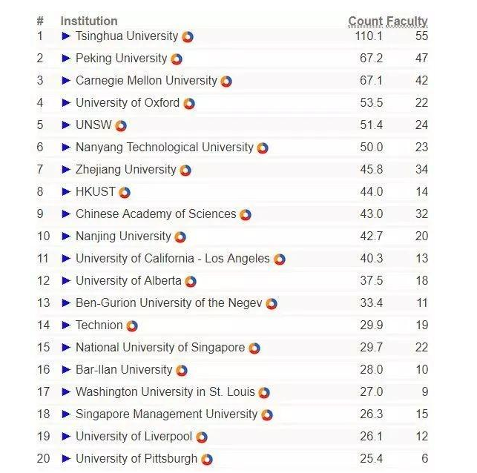Viewport: 477px width, 473px height.
Task: Open the pie chart icon beside Tsinghua University
Action: [188, 37]
